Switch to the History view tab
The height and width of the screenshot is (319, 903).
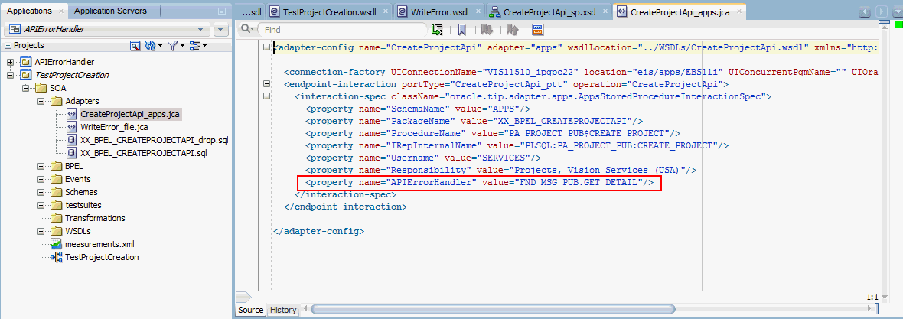[283, 310]
